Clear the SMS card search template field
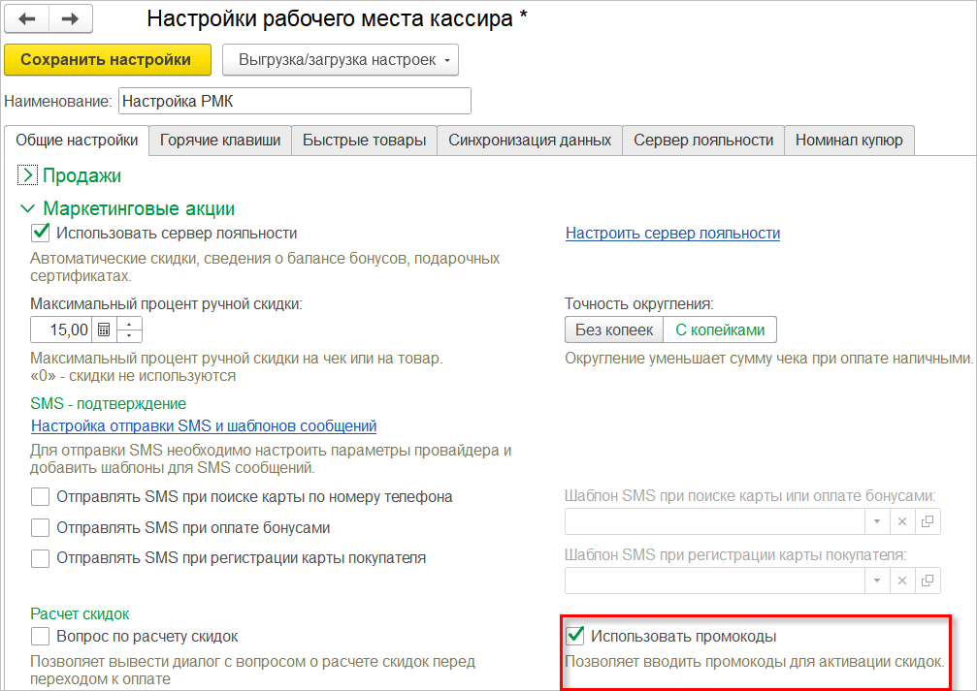 901,521
